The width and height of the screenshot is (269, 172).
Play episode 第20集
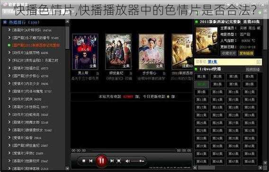250,108
